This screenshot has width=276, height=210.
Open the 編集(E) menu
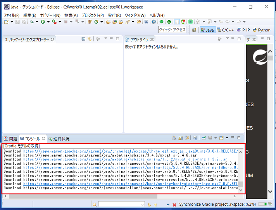[30, 15]
